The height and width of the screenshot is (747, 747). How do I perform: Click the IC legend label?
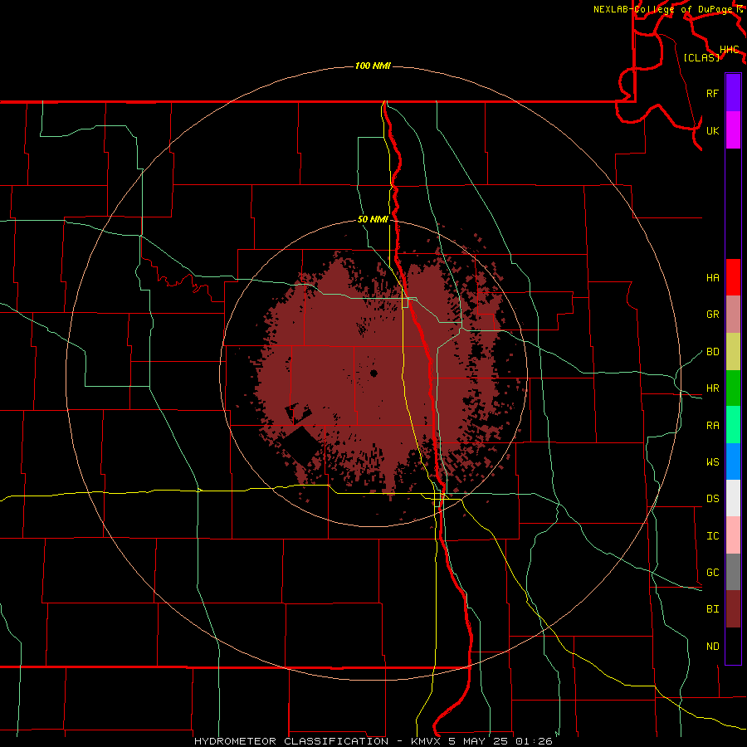pos(712,536)
